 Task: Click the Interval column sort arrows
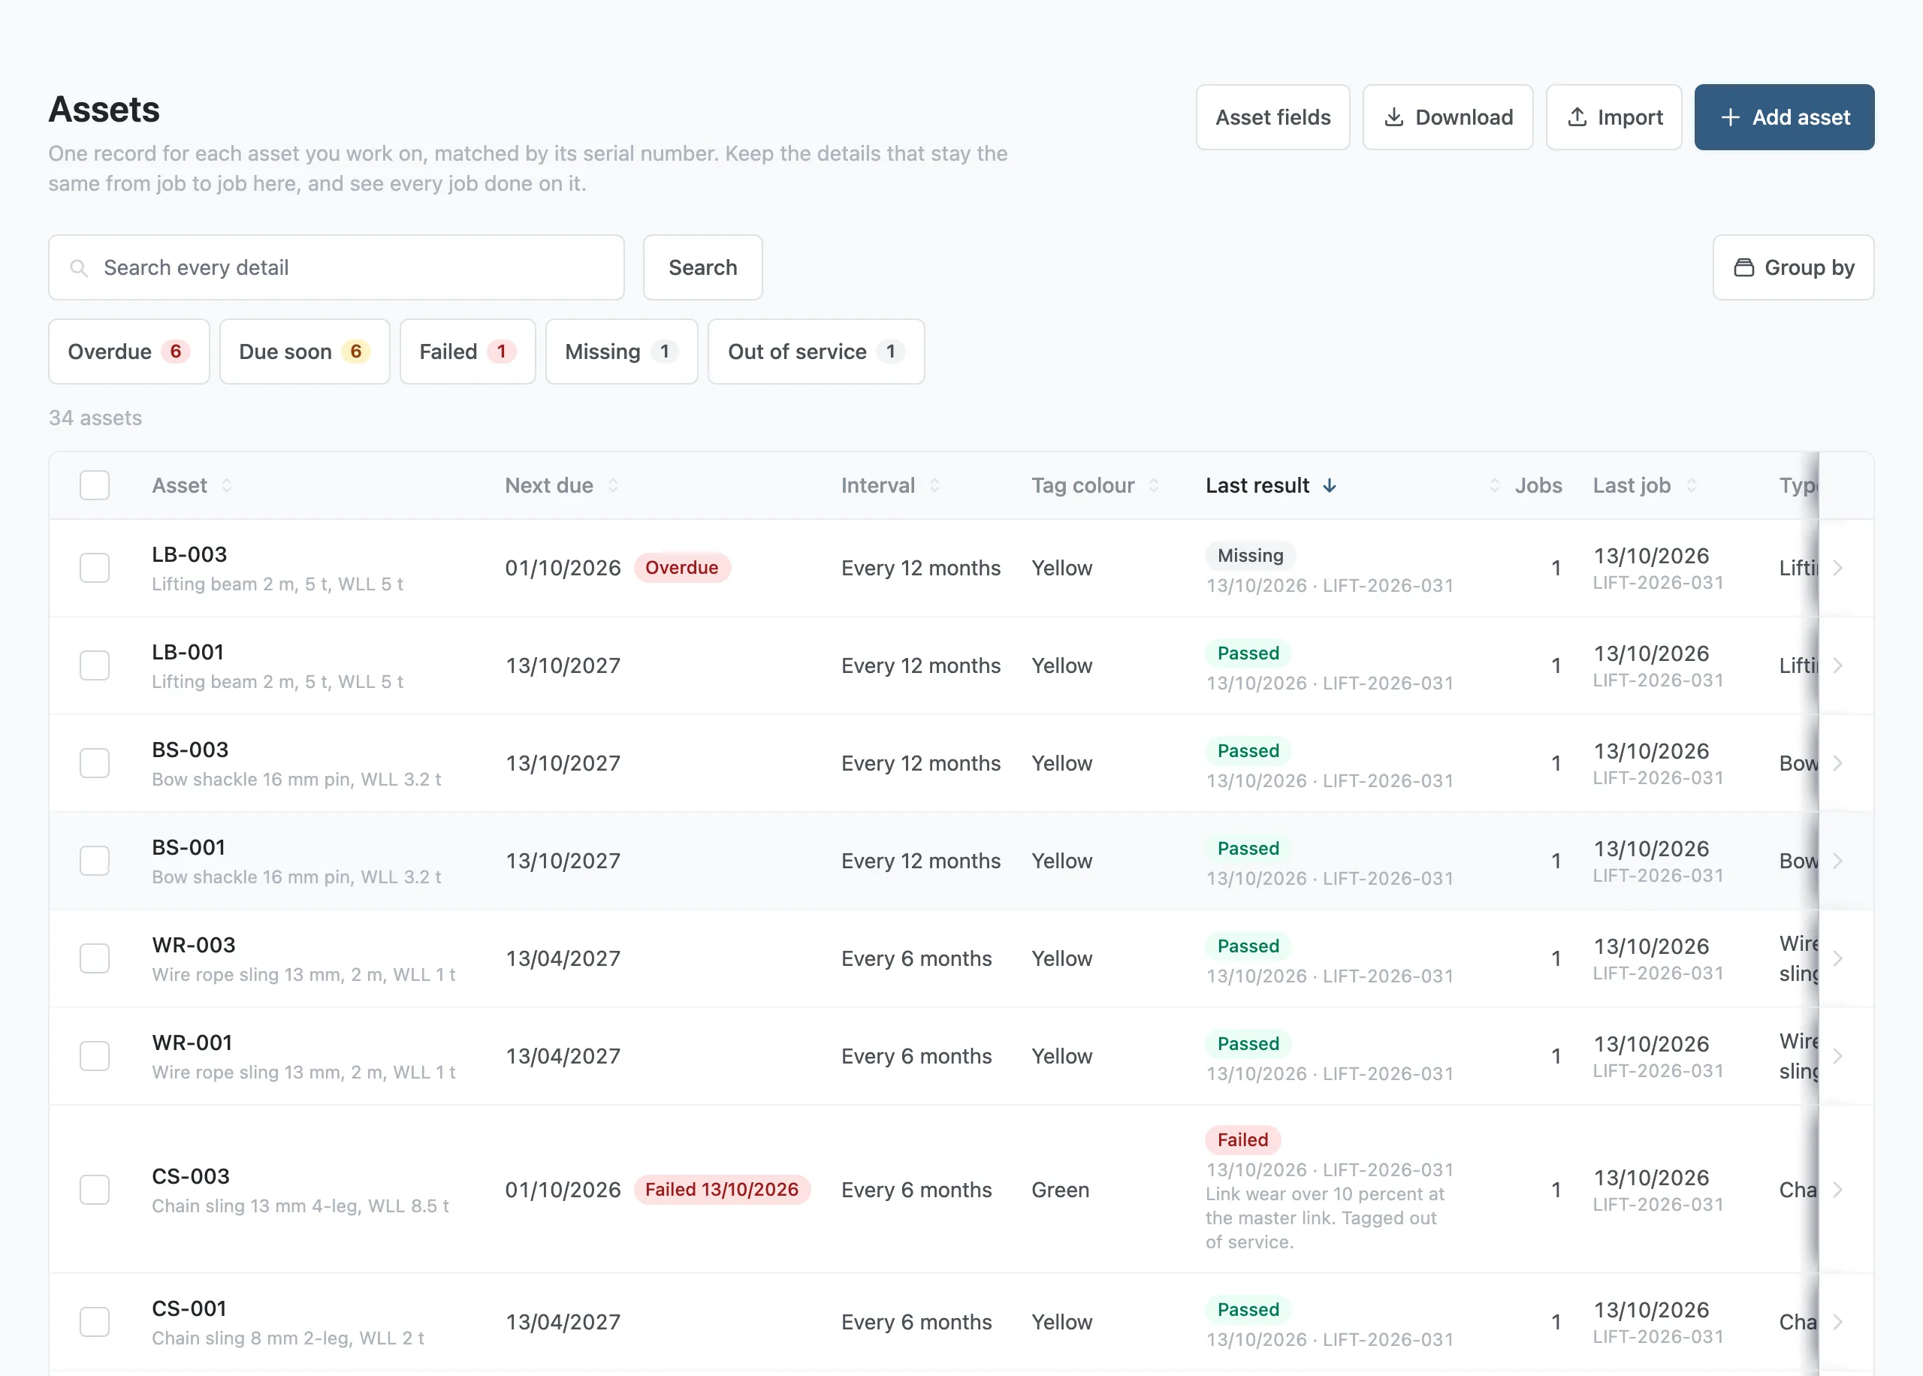[934, 485]
